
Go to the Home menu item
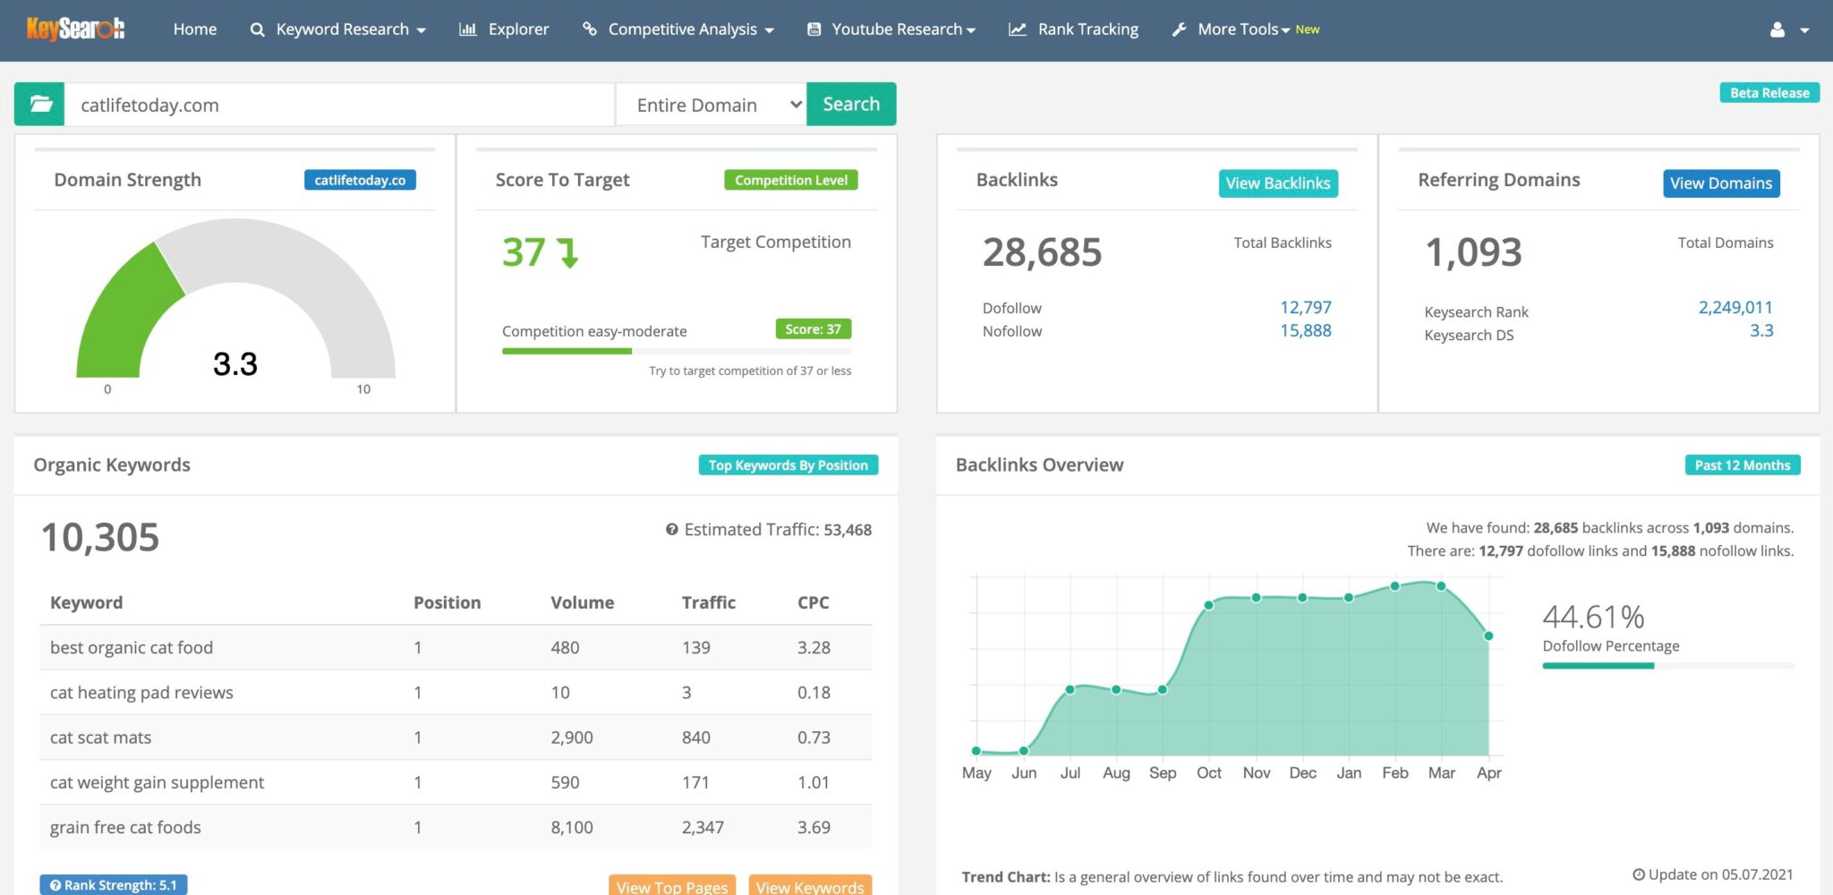(x=195, y=30)
